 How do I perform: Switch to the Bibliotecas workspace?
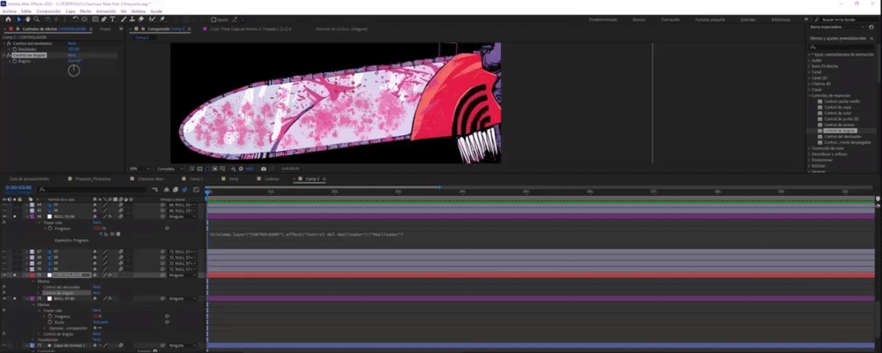pos(781,19)
